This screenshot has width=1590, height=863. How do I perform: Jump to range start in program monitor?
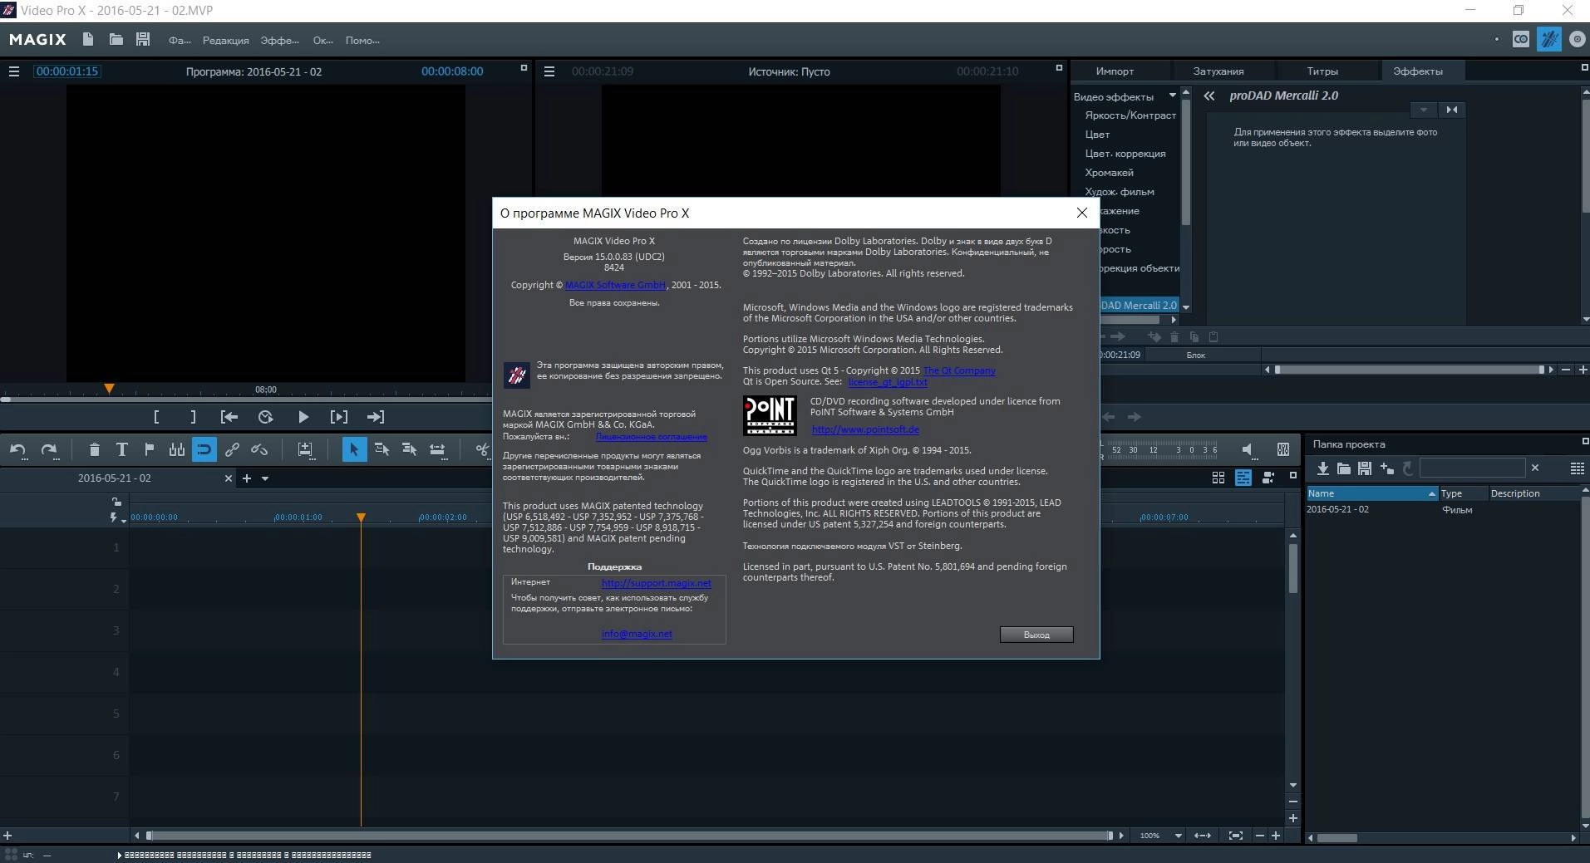point(229,417)
